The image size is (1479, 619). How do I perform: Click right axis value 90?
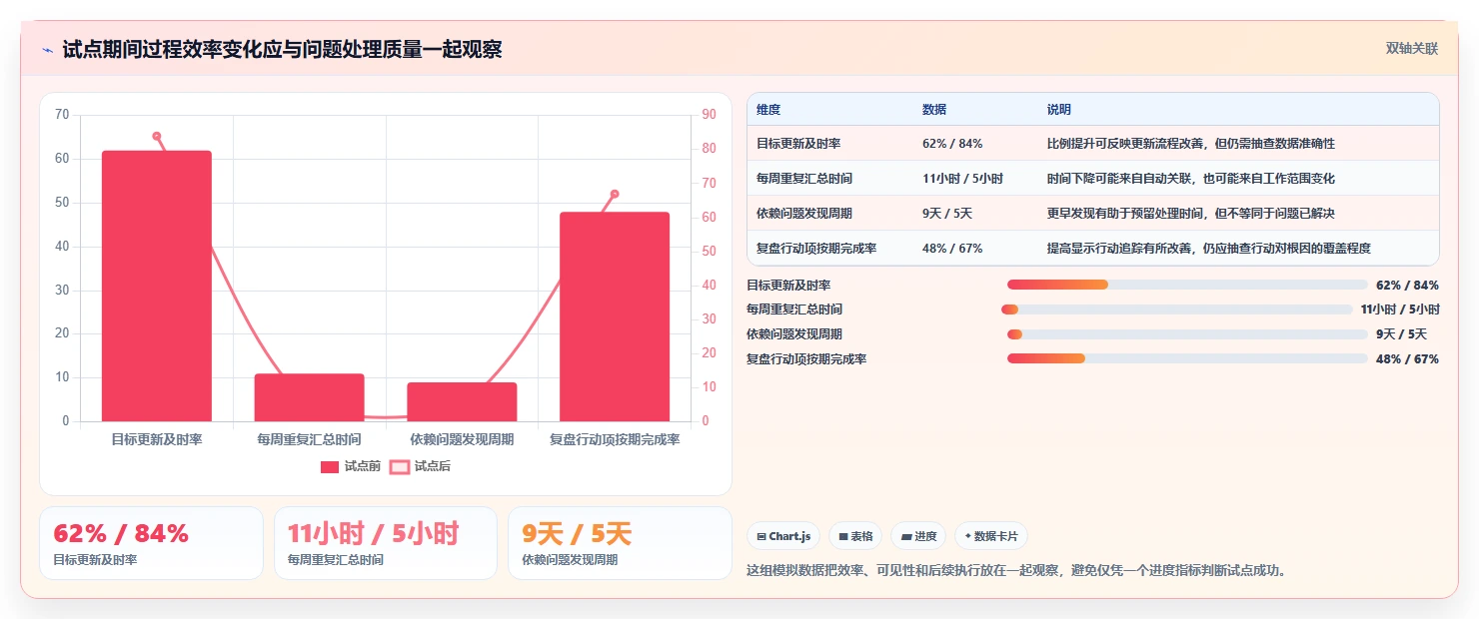[710, 115]
